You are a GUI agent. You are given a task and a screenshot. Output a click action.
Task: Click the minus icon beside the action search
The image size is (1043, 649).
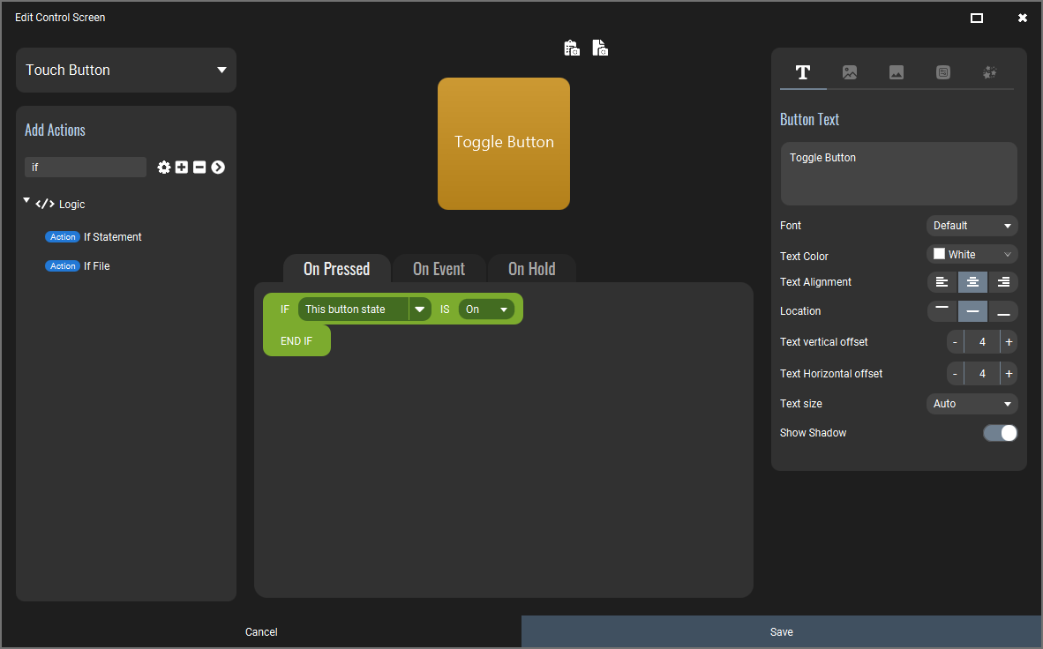pos(199,167)
